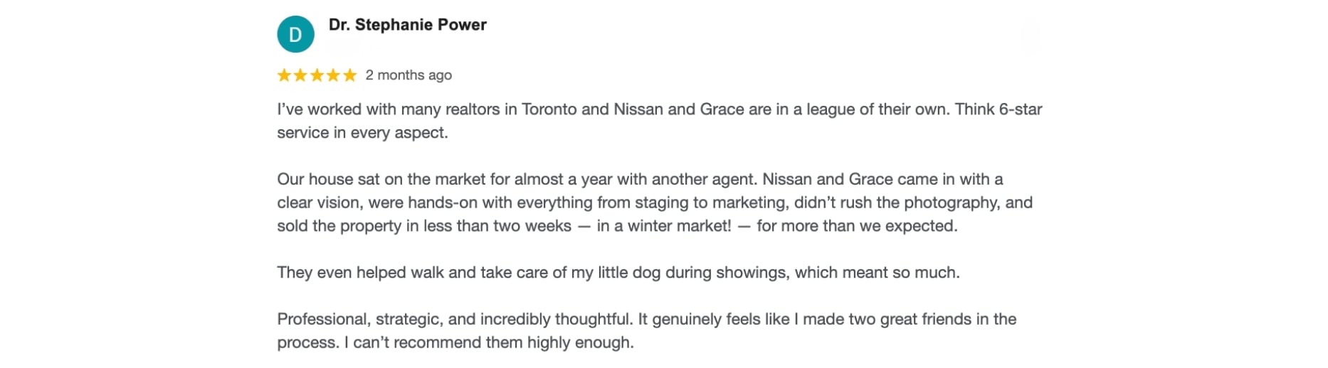This screenshot has height=368, width=1328.
Task: Click the second rating star
Action: point(300,75)
